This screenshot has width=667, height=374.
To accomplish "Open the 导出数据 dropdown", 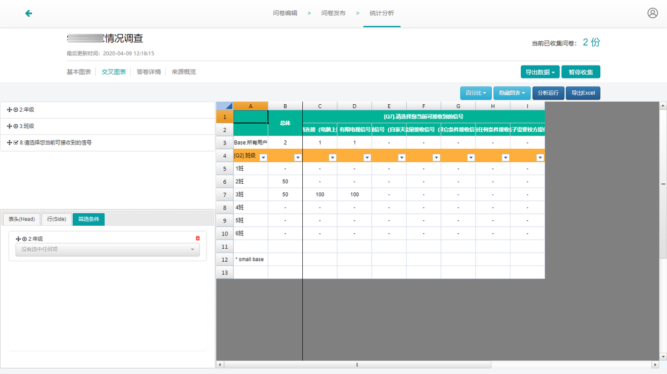I will (540, 72).
